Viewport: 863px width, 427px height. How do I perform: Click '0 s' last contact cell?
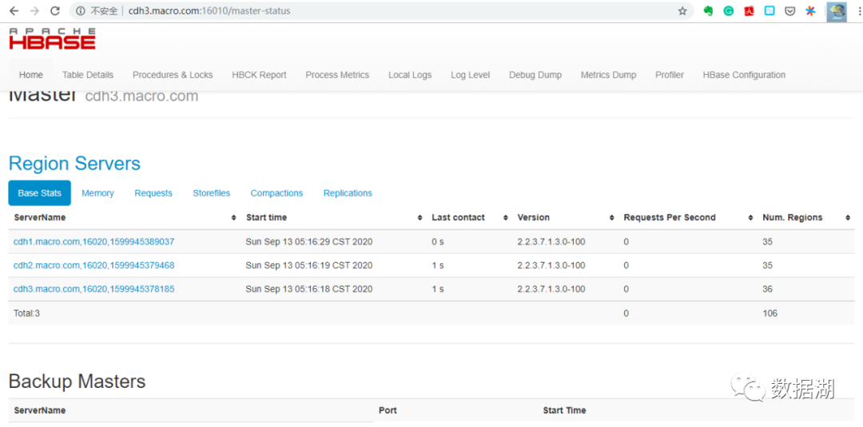[438, 241]
